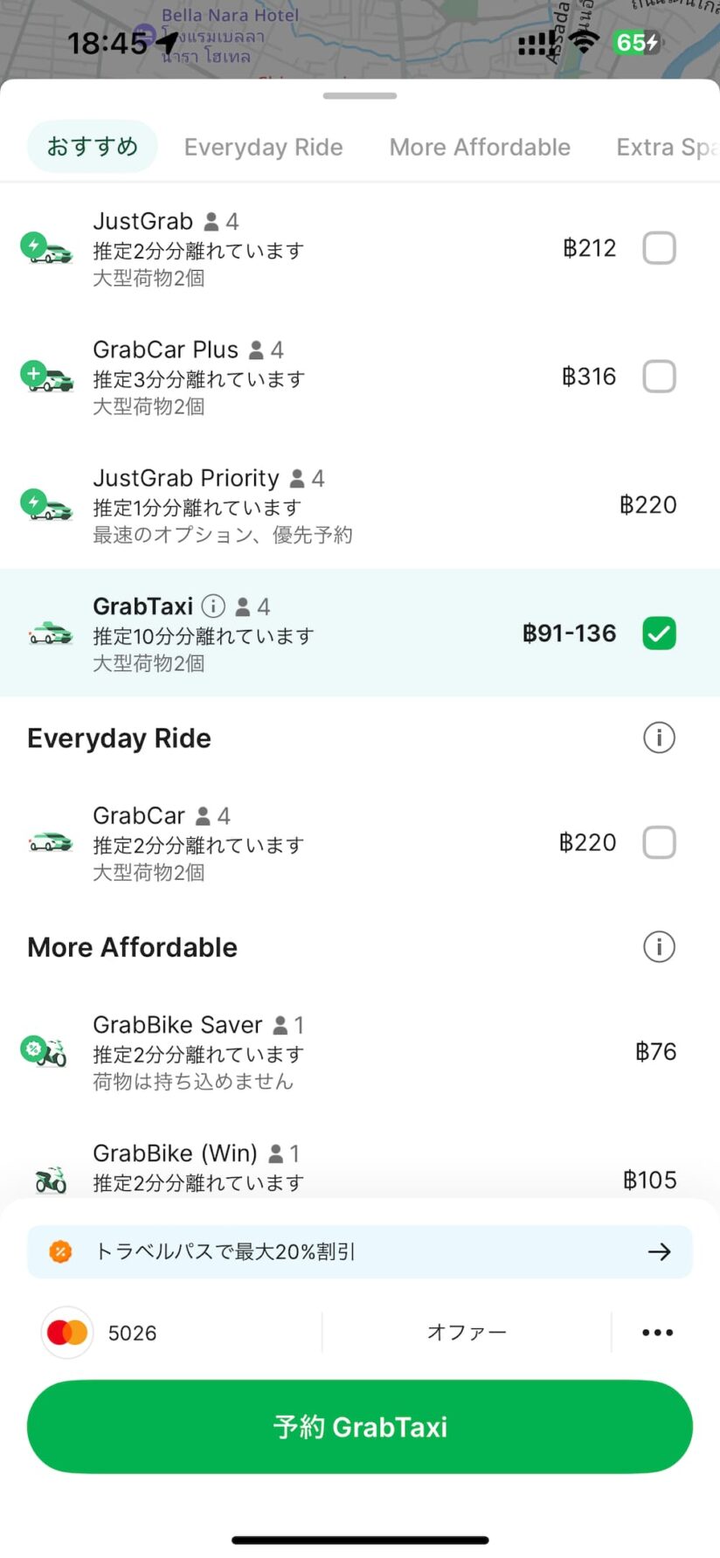Open the オファー offers selector
Image resolution: width=720 pixels, height=1558 pixels.
[467, 1333]
